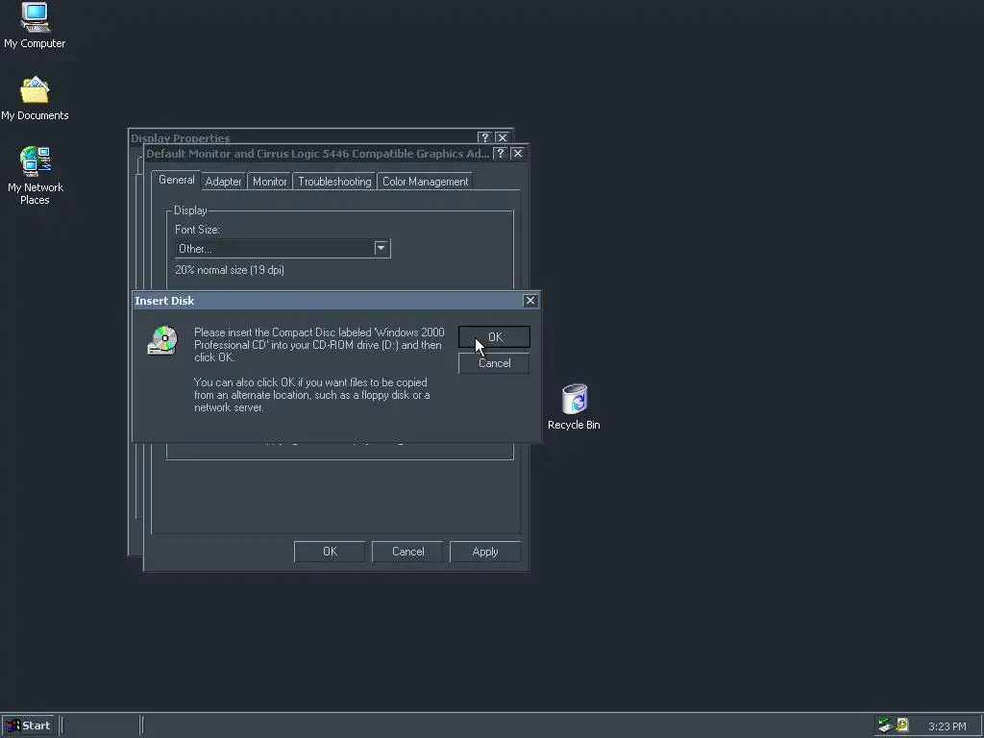Click the Font Size field showing Other...

(283, 249)
